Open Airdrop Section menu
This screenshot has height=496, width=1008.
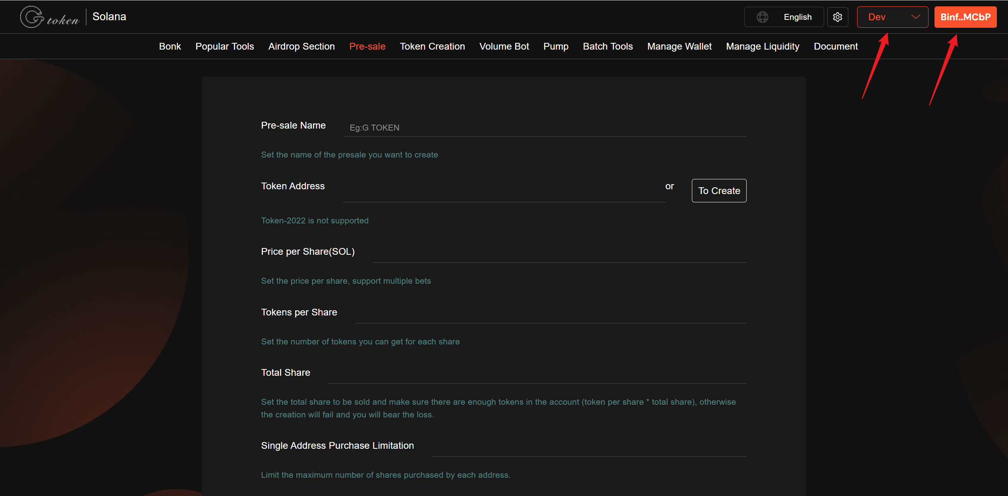point(301,46)
